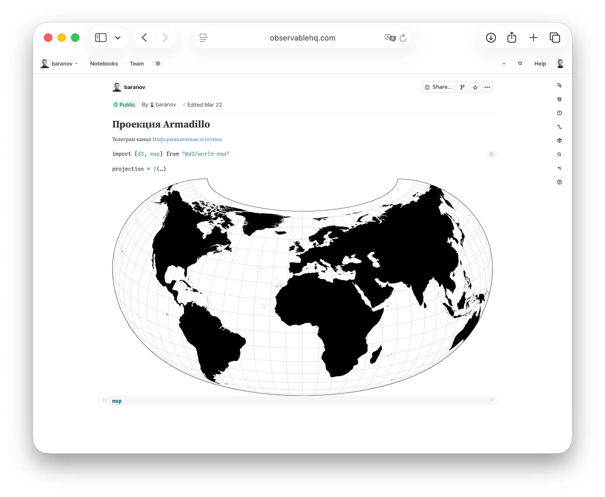Image resolution: width=605 pixels, height=497 pixels.
Task: Click the Share... button
Action: pos(438,87)
